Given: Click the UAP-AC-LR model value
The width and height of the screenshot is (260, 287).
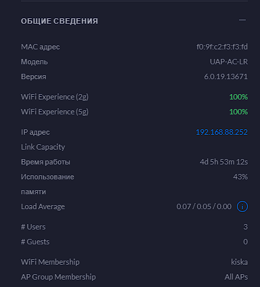Looking at the screenshot, I should tap(229, 62).
